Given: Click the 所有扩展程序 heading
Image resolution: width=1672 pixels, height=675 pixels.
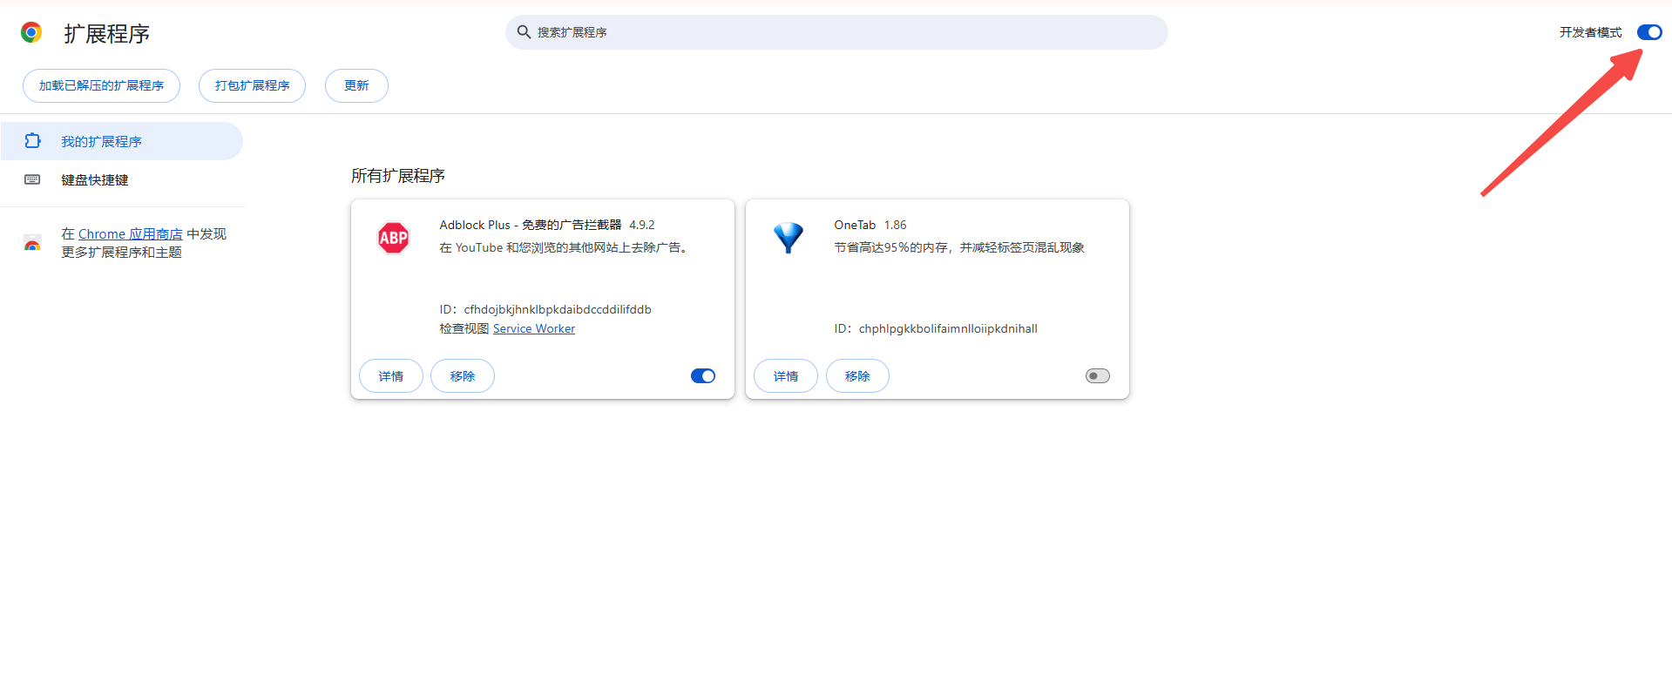Looking at the screenshot, I should click(x=398, y=176).
